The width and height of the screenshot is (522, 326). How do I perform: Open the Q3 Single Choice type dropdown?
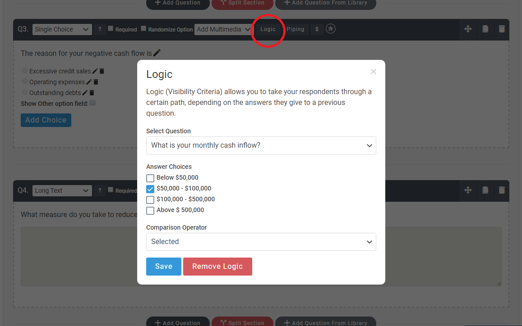pos(62,29)
